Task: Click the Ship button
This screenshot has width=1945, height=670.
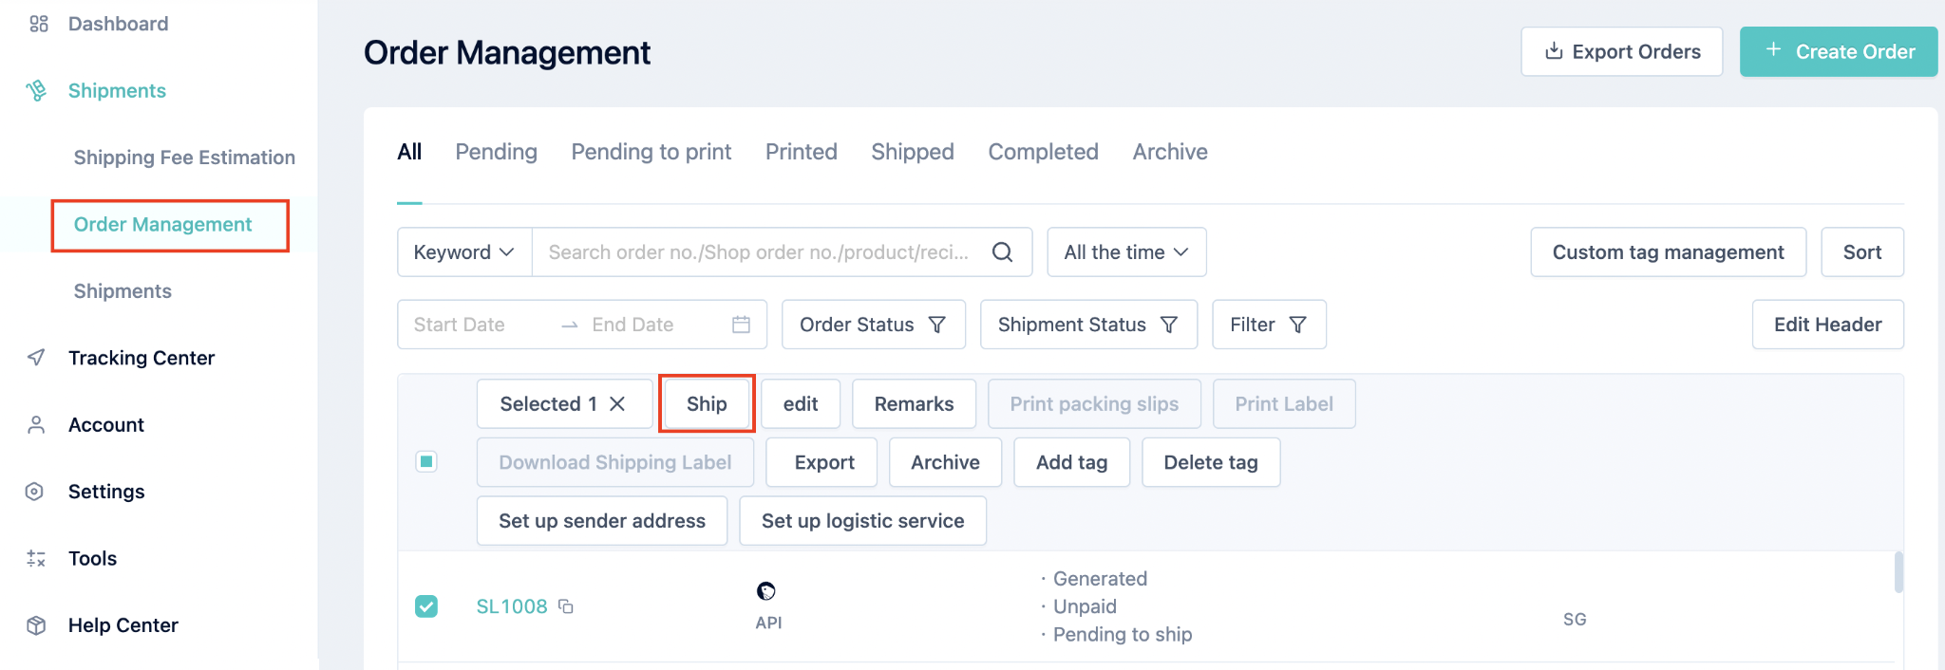Action: click(x=707, y=404)
